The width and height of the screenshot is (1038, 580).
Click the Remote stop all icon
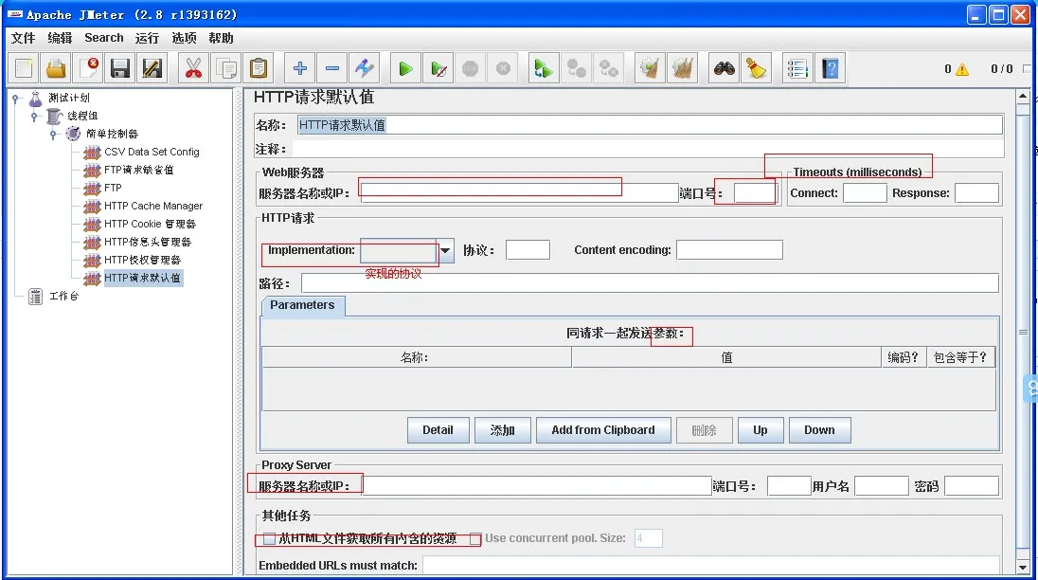(x=576, y=68)
